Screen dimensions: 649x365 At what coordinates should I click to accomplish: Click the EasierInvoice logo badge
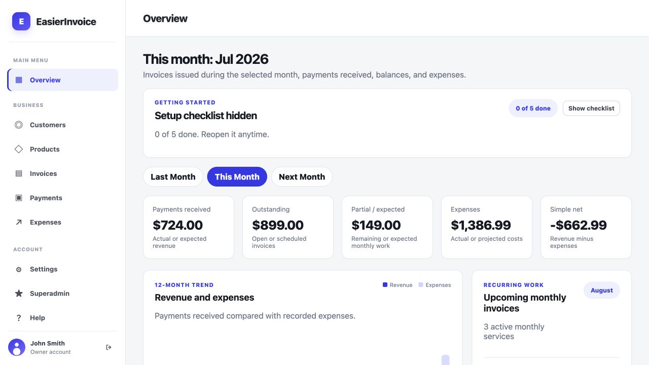pos(21,21)
